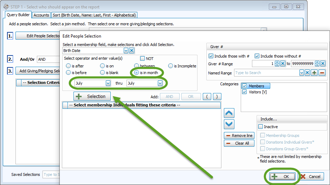
Task: Toggle the Inactive include checkbox
Action: [x=260, y=127]
